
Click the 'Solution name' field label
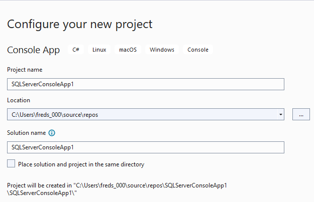pyautogui.click(x=26, y=133)
